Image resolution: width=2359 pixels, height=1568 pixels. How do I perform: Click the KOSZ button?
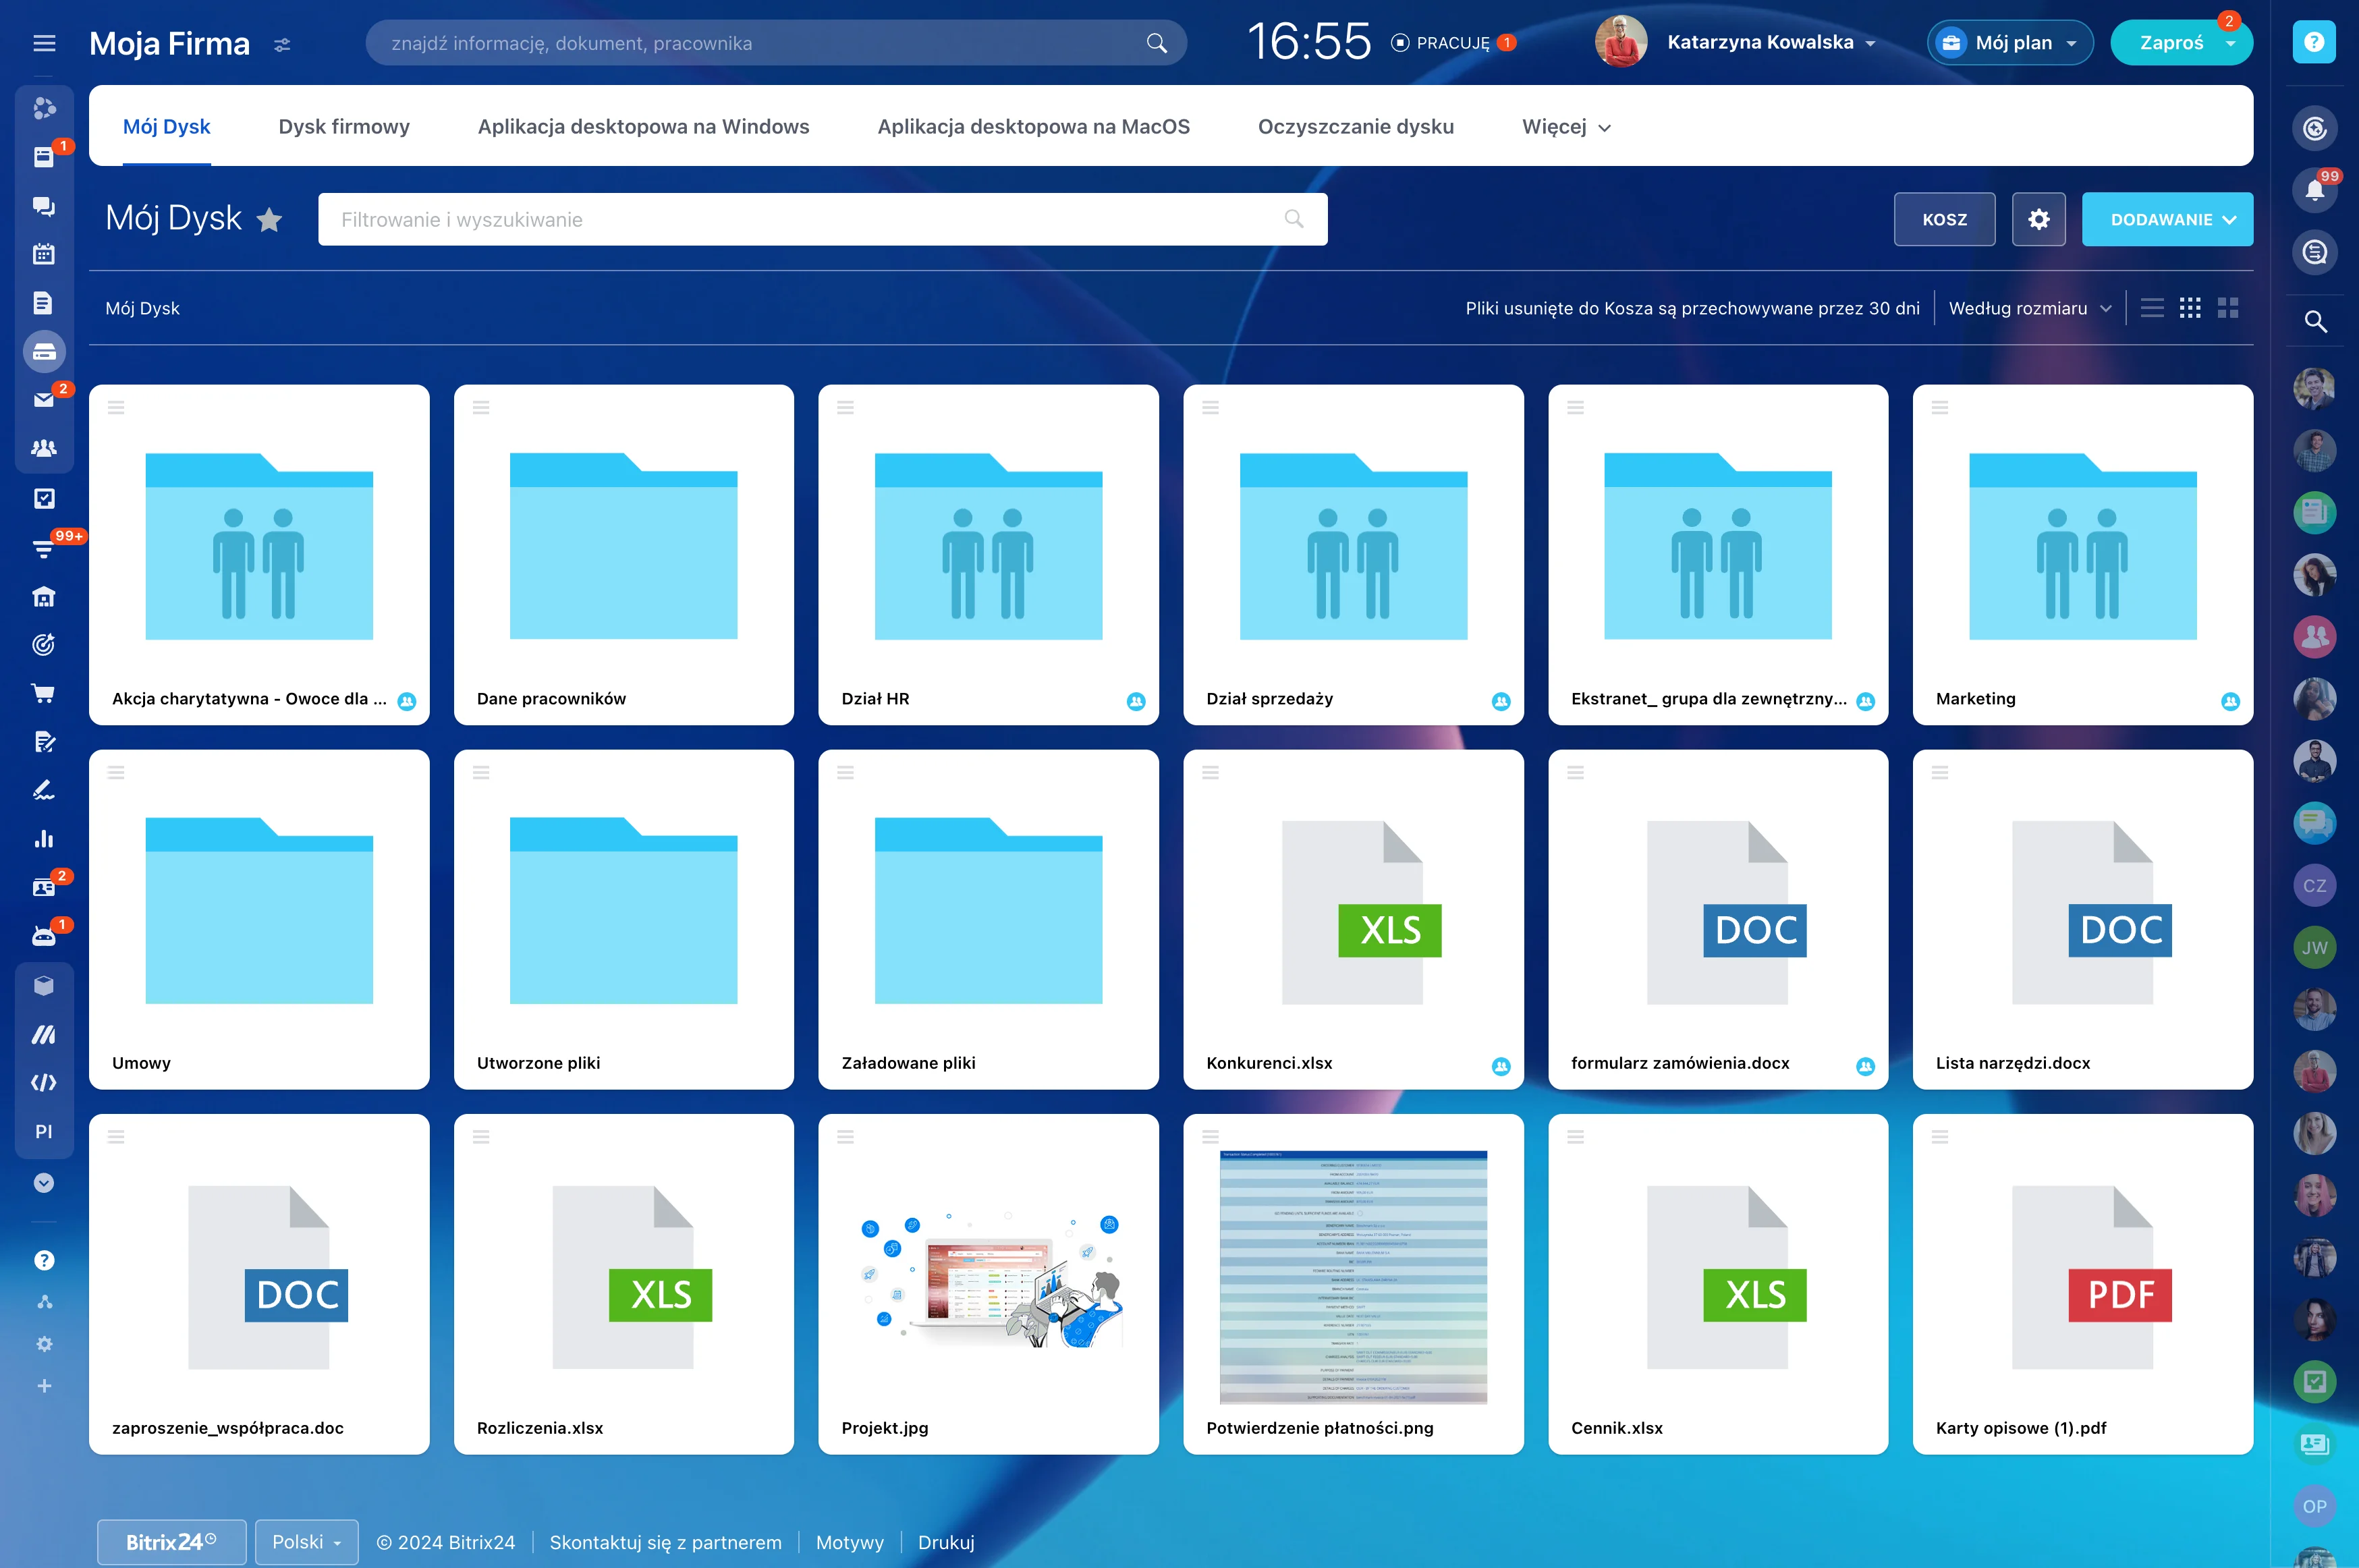[1944, 219]
